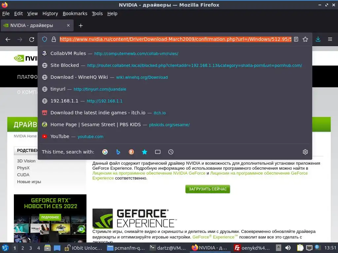Click NVIDIA Home breadcrumb link
The width and height of the screenshot is (338, 253).
pos(25,136)
